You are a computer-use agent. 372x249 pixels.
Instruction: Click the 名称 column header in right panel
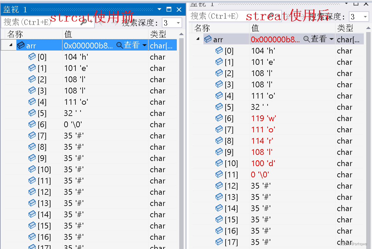click(202, 28)
